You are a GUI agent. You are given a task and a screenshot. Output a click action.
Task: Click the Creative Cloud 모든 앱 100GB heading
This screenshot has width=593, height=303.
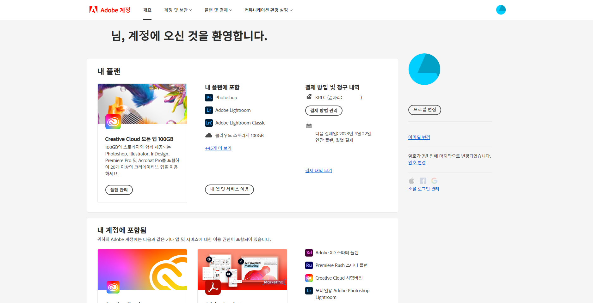(x=139, y=139)
